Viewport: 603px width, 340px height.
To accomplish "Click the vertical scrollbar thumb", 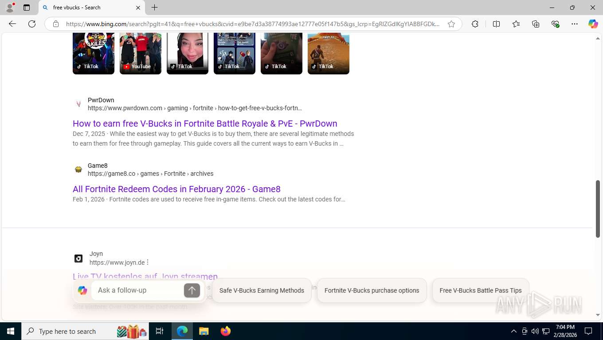I will 598,209.
